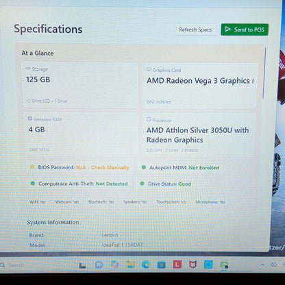Click the Speakers: Yes indicator
The image size is (285, 285).
pos(135,202)
